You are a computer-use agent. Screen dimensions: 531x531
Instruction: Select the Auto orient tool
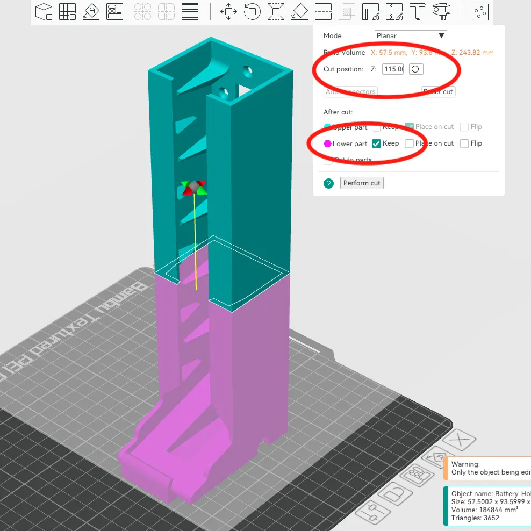(91, 12)
